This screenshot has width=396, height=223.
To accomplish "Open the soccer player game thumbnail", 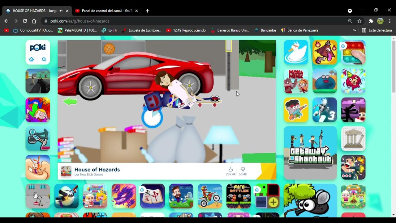I will 181,196.
